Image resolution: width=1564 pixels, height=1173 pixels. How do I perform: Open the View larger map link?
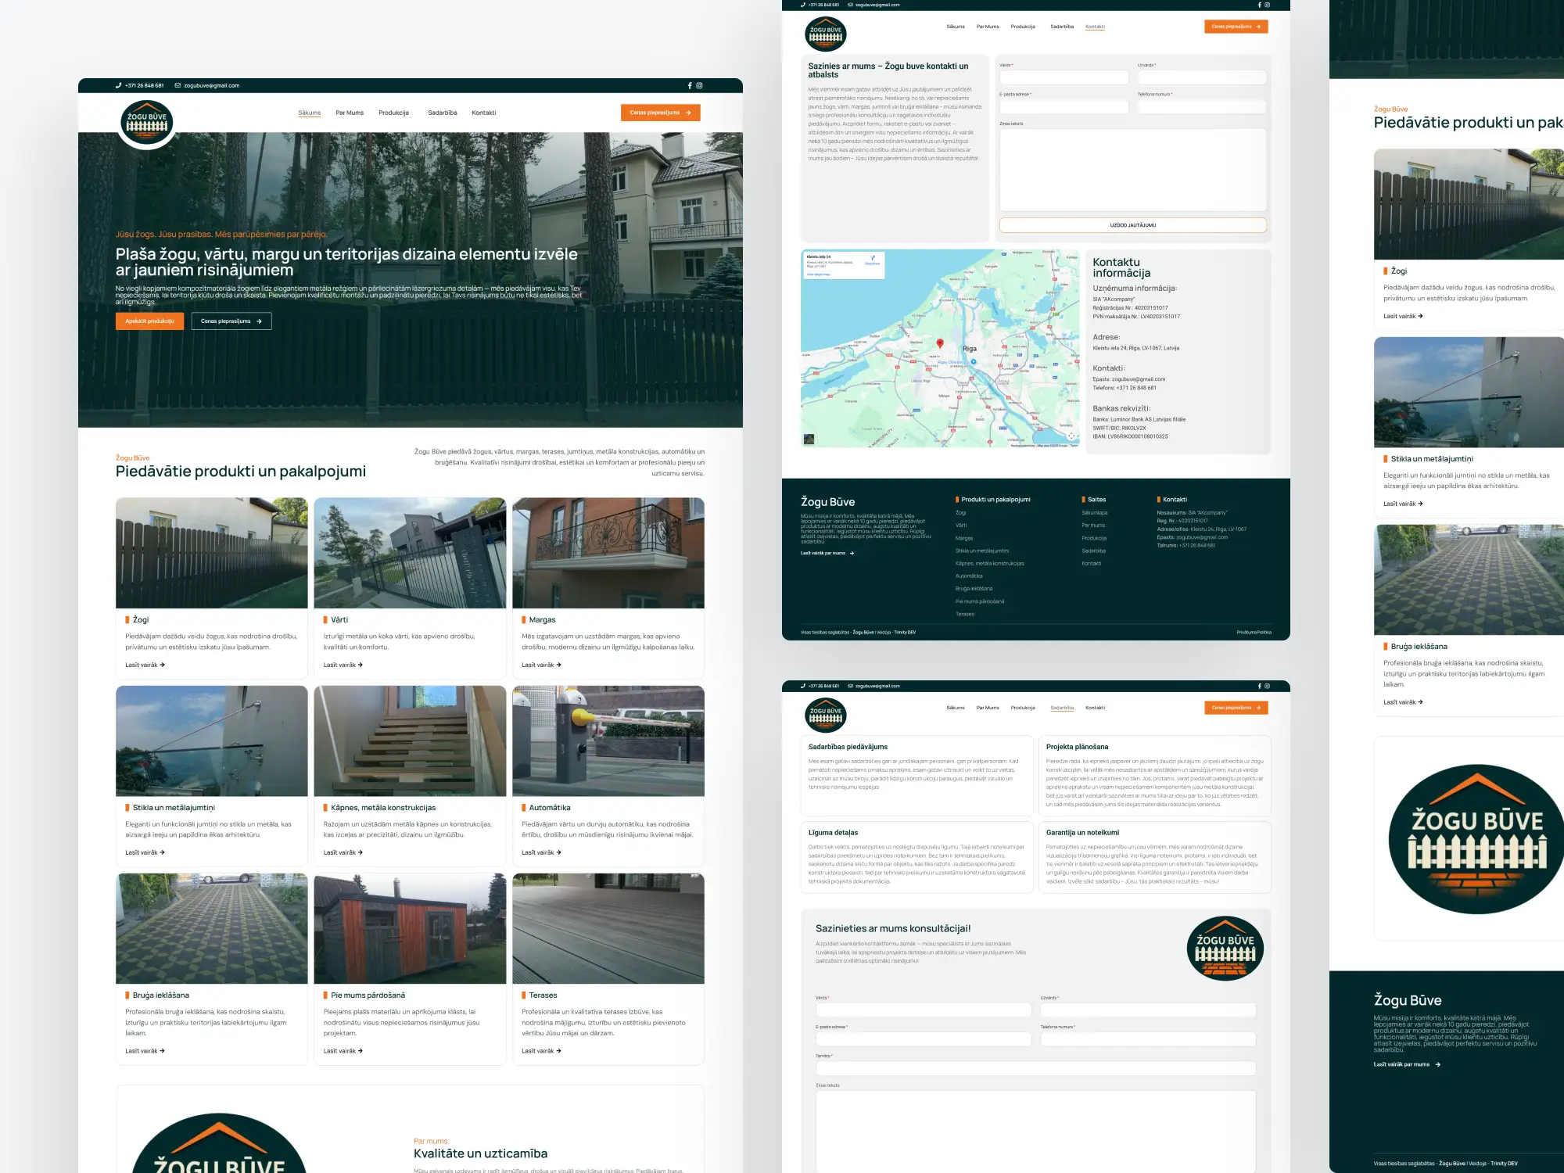coord(818,274)
